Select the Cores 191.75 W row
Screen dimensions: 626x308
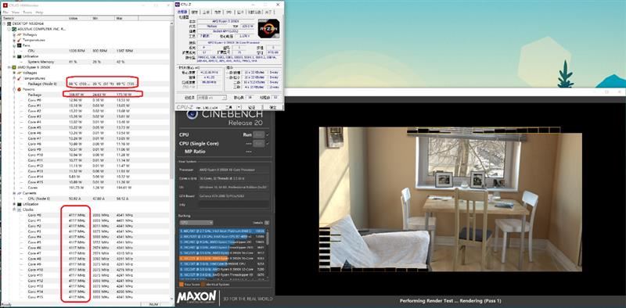[x=87, y=188]
